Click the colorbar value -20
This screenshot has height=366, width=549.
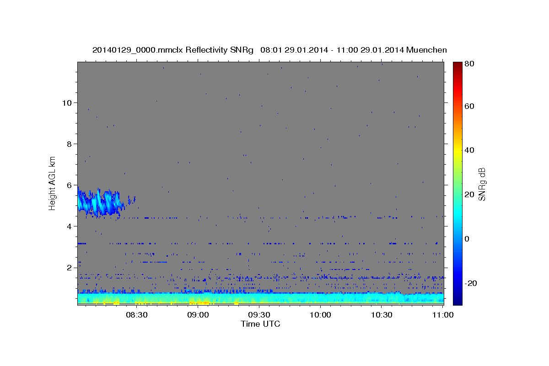click(470, 283)
